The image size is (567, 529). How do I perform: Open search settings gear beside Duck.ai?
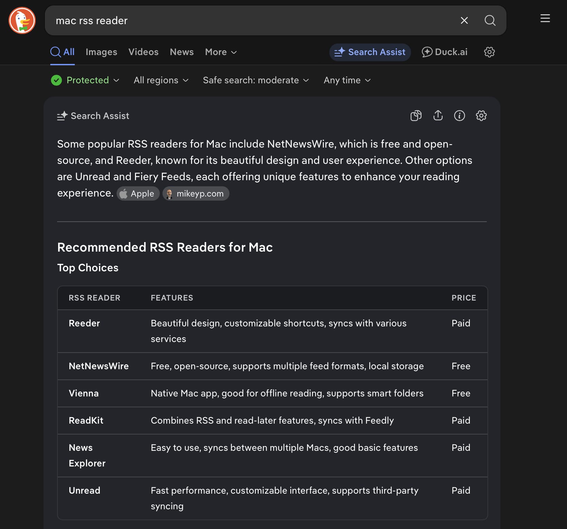pos(489,52)
